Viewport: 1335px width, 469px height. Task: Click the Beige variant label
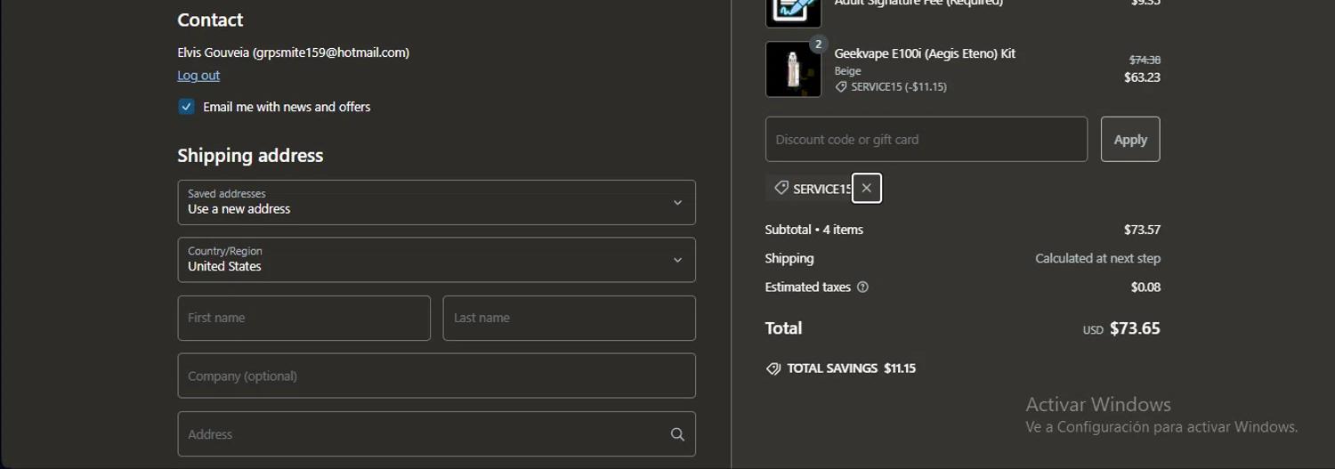tap(847, 71)
